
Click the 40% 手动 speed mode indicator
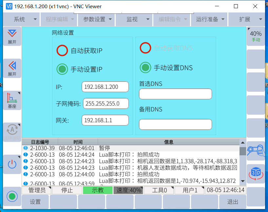[x=256, y=36]
